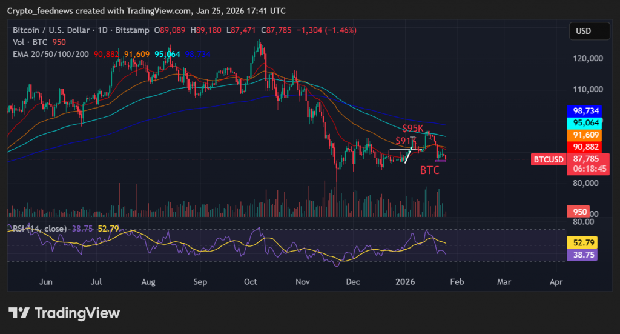The width and height of the screenshot is (620, 334).
Task: Click the Oct label on time axis
Action: pos(251,282)
